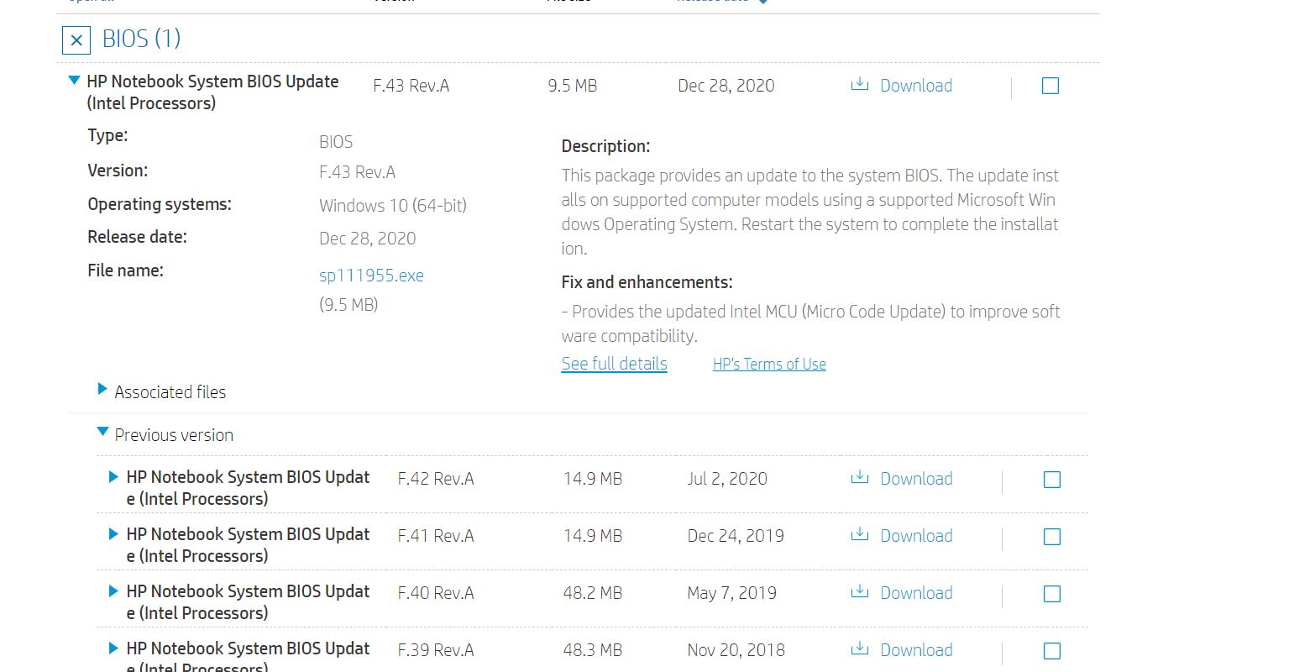Open HP's Terms of Use link
Viewport: 1294px width, 672px height.
(769, 364)
